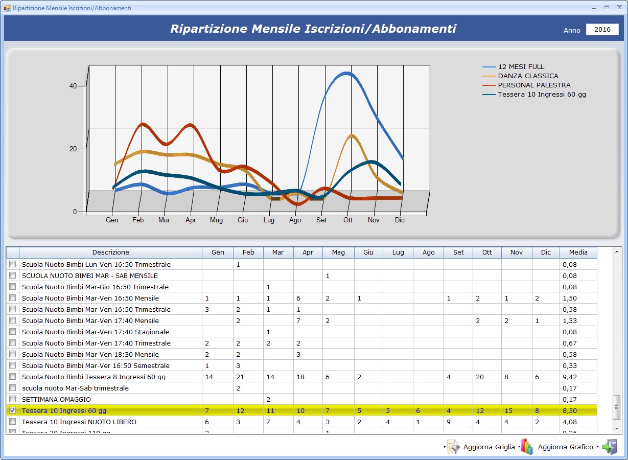
Task: Click the 12 MESI FULL legend entry
Action: pos(521,67)
